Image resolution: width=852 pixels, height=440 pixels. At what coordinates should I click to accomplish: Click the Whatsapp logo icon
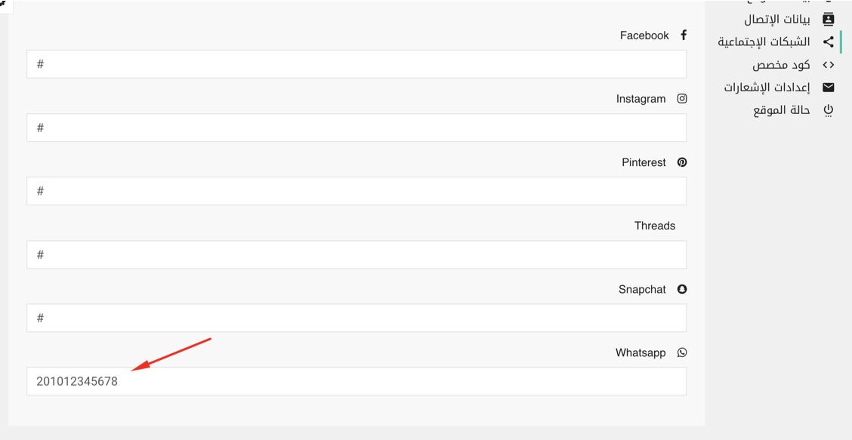pyautogui.click(x=682, y=352)
